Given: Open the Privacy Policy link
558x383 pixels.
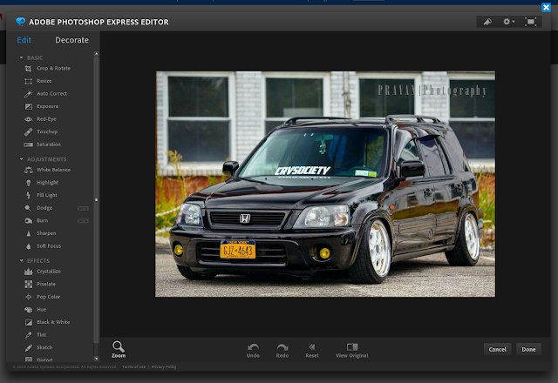Looking at the screenshot, I should click(x=164, y=366).
